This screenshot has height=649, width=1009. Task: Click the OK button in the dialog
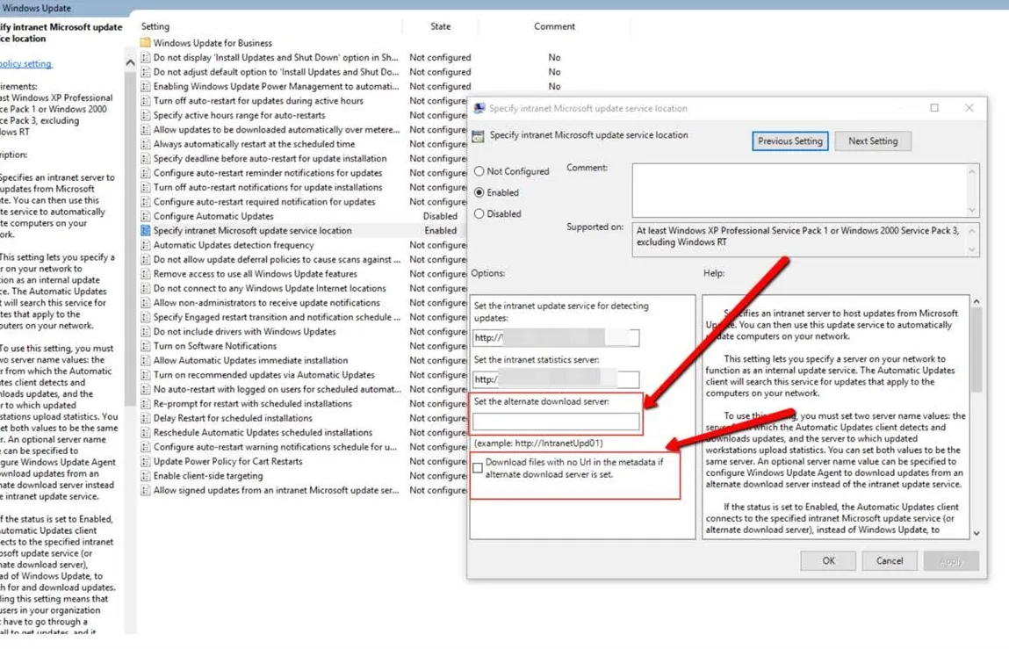click(x=828, y=561)
